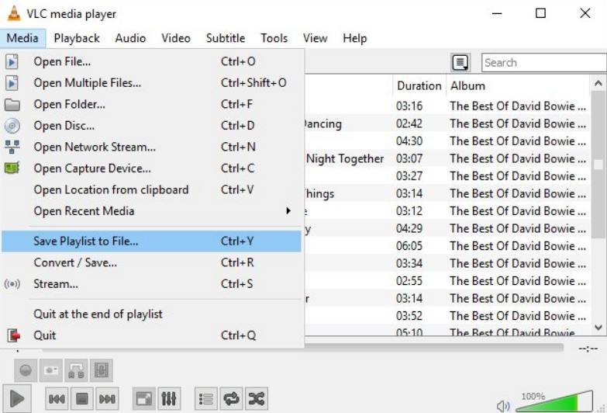Open the View menu
This screenshot has height=413, width=607.
click(315, 38)
